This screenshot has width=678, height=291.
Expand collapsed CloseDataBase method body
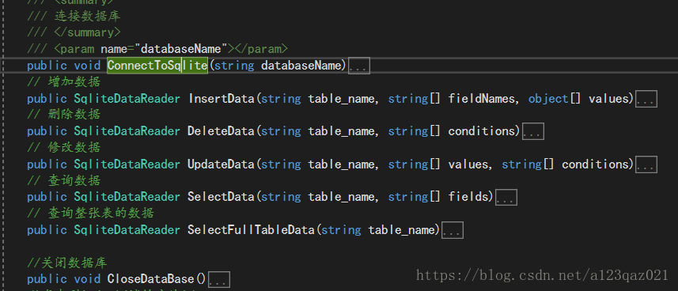click(219, 279)
